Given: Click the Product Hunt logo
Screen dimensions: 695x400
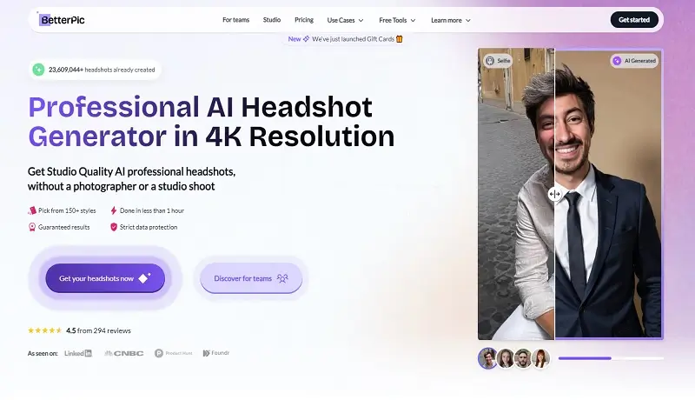Looking at the screenshot, I should pos(171,353).
